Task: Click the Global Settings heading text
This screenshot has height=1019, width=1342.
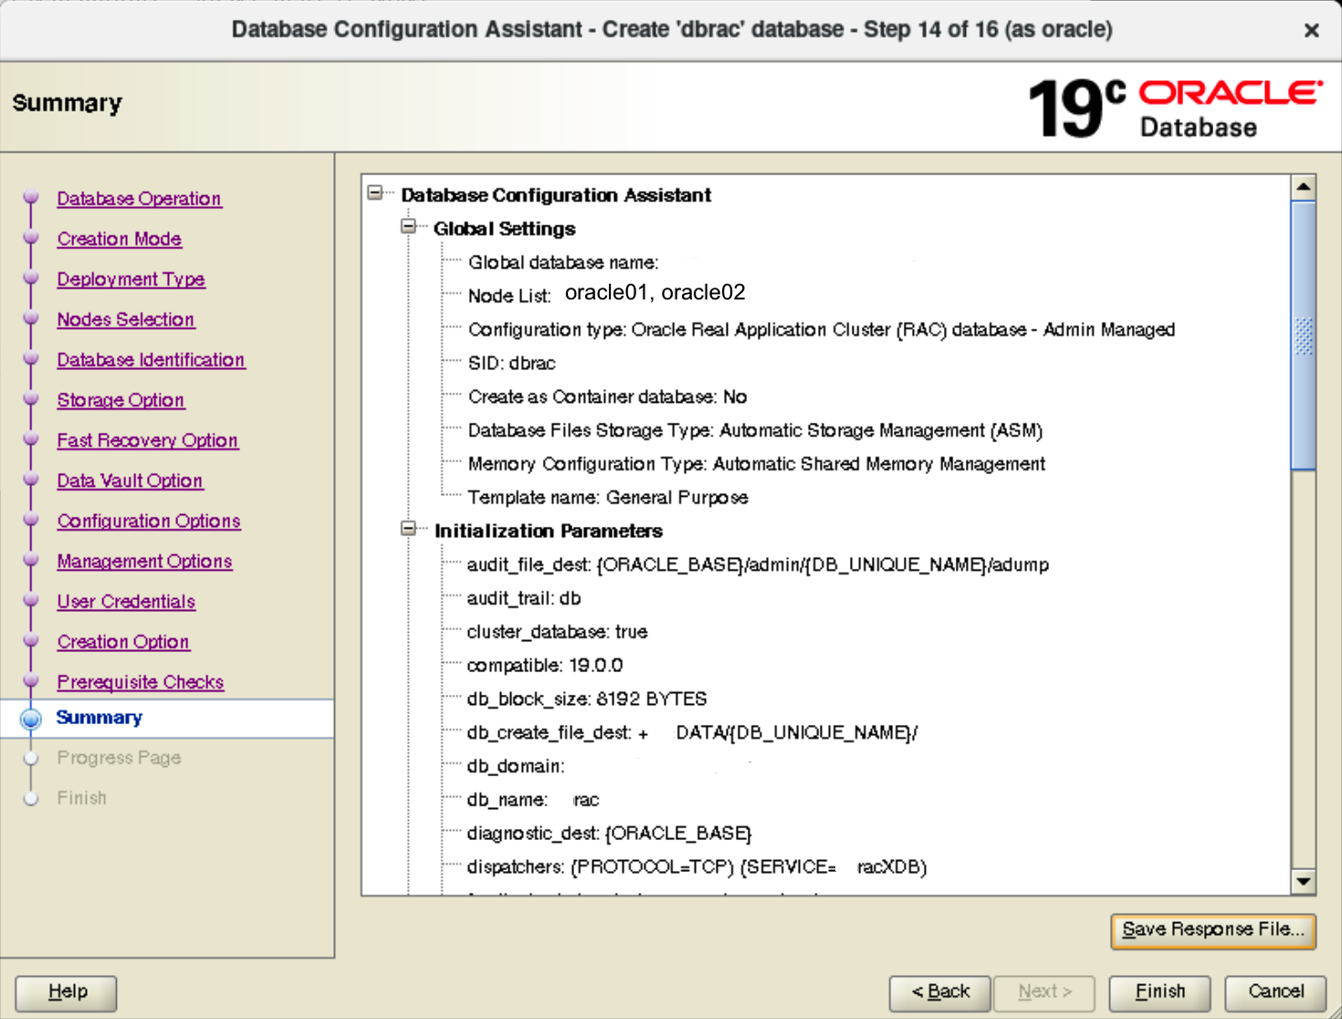Action: 505,228
